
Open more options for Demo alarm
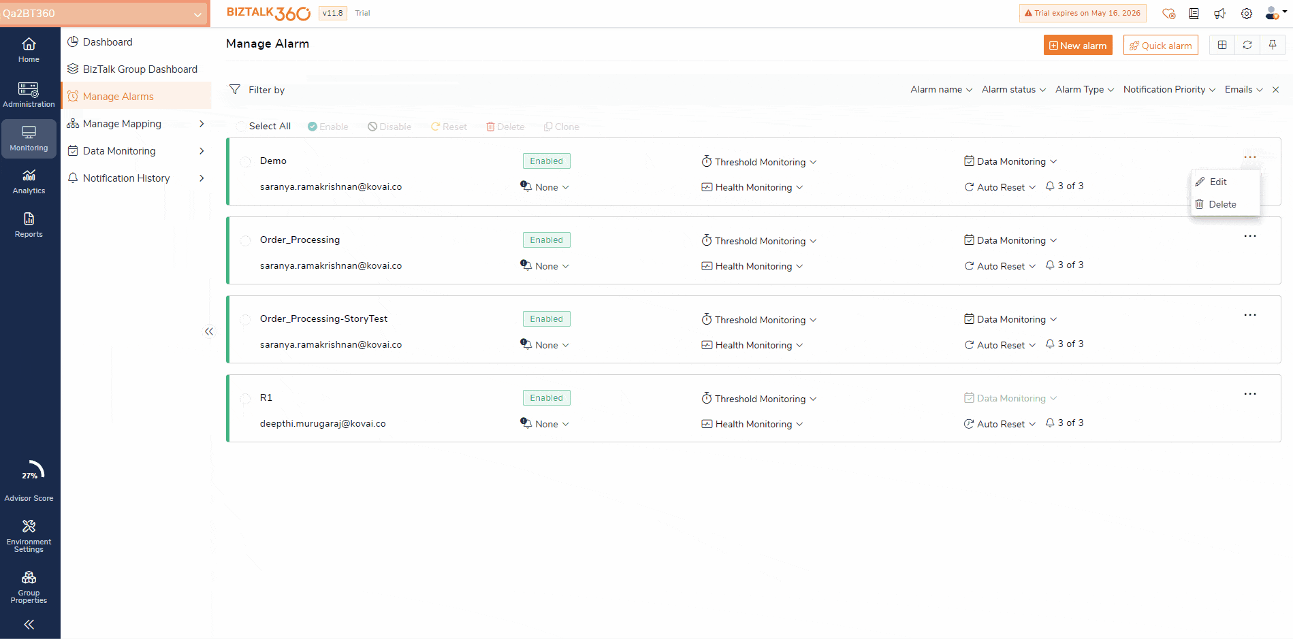(x=1250, y=157)
